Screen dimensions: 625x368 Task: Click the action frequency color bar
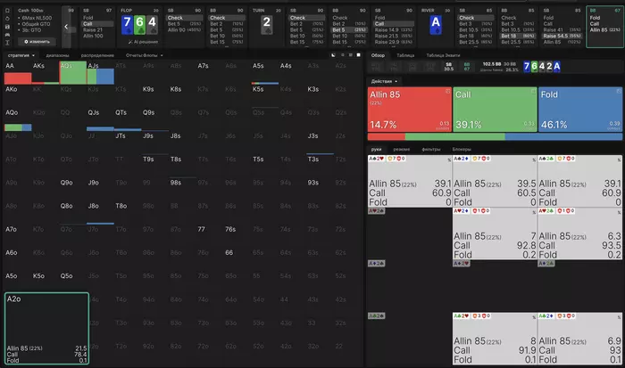(495, 136)
